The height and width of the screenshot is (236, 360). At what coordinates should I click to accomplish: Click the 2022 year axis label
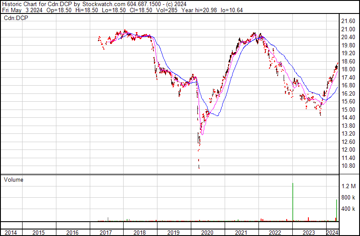(x=275, y=233)
